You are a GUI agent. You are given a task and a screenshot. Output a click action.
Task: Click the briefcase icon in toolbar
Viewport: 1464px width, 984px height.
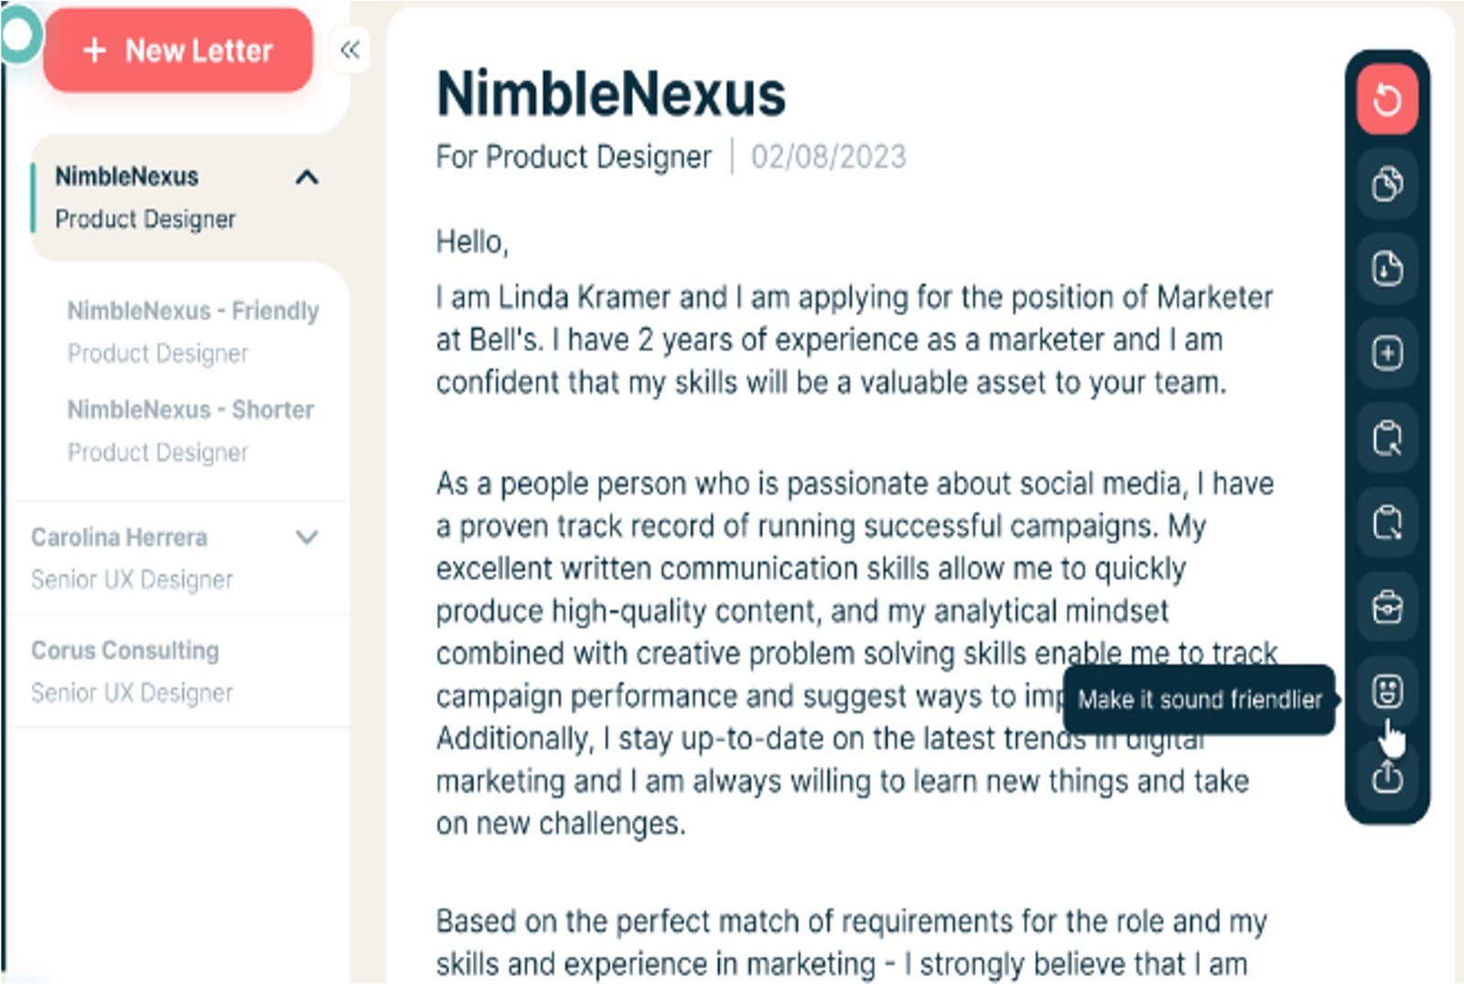tap(1387, 607)
